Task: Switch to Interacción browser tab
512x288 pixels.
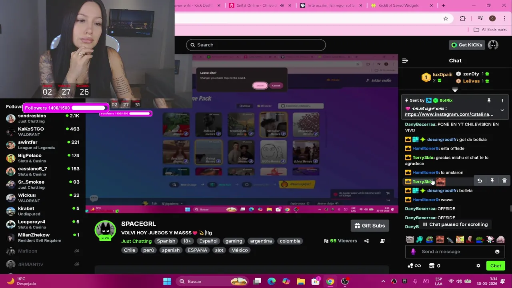Action: click(x=331, y=6)
